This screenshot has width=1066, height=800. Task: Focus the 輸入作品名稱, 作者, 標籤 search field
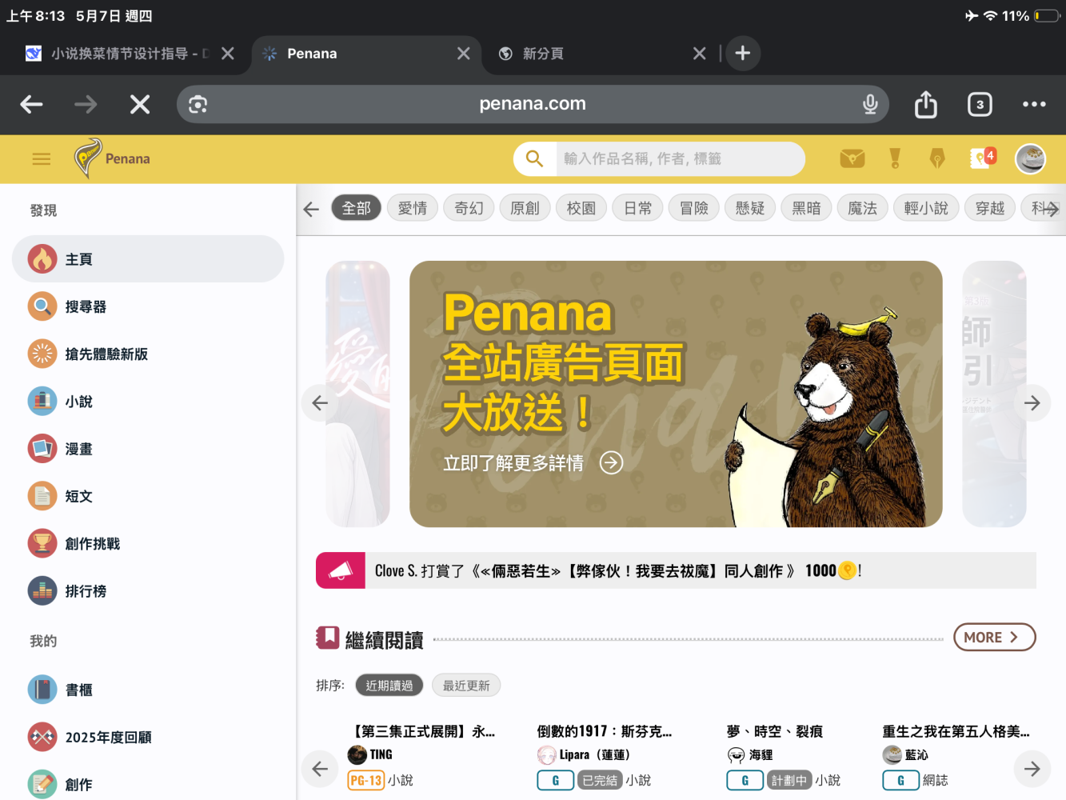tap(680, 158)
